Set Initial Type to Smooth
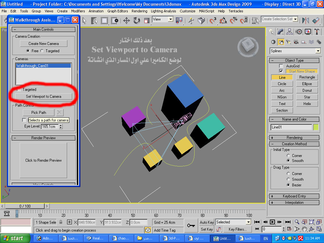324x243 pixels. coord(288,160)
